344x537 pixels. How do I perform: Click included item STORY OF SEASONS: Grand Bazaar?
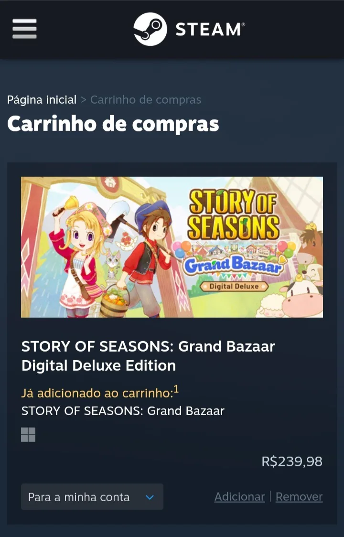[x=123, y=410]
